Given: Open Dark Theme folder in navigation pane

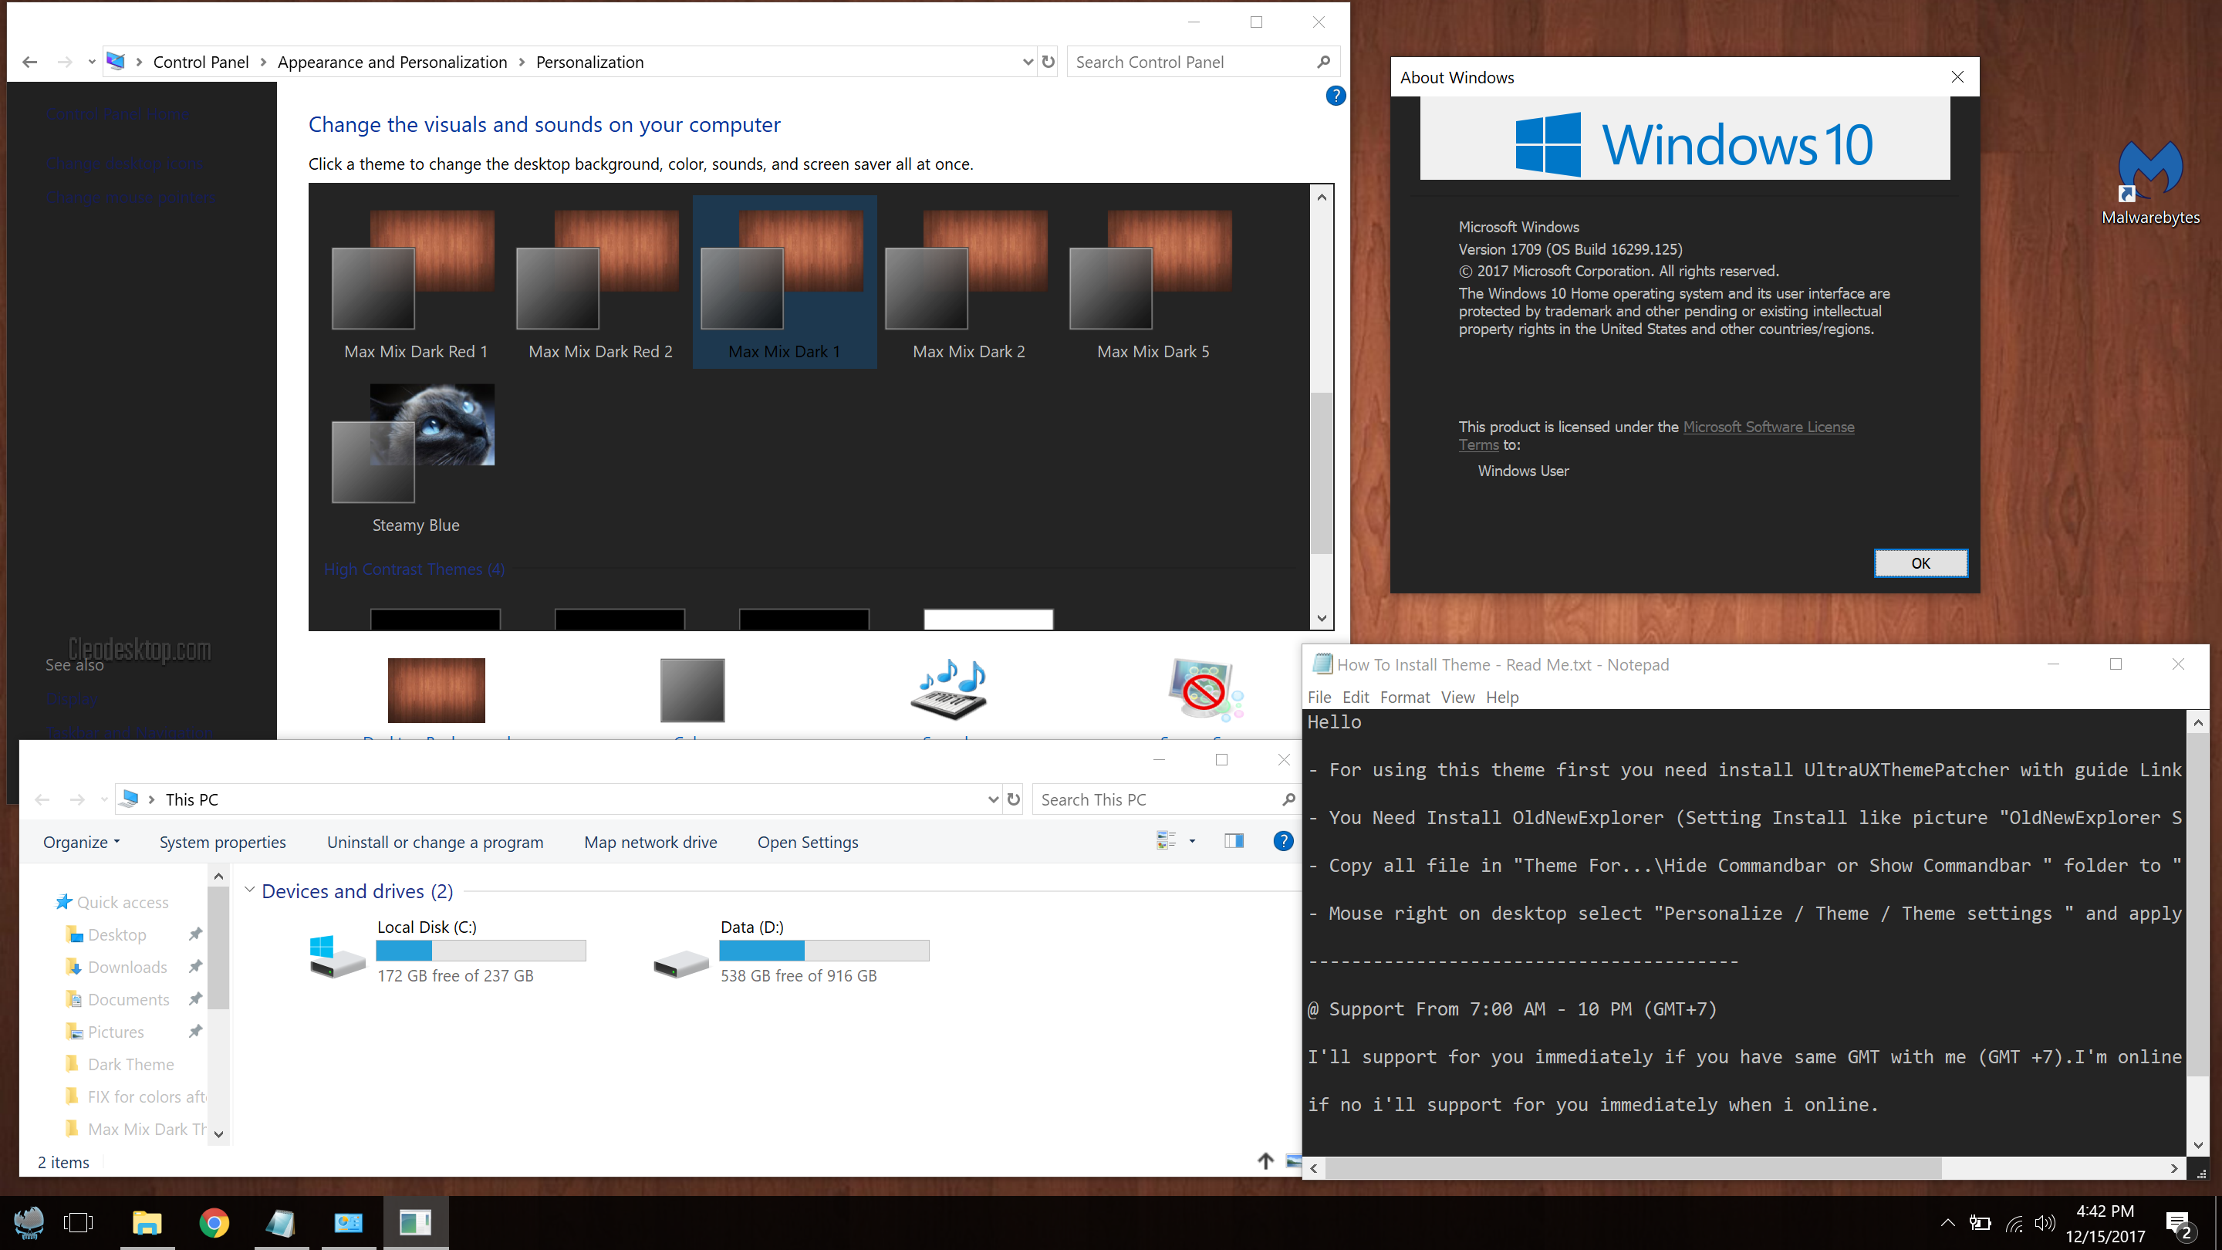Looking at the screenshot, I should coord(130,1065).
